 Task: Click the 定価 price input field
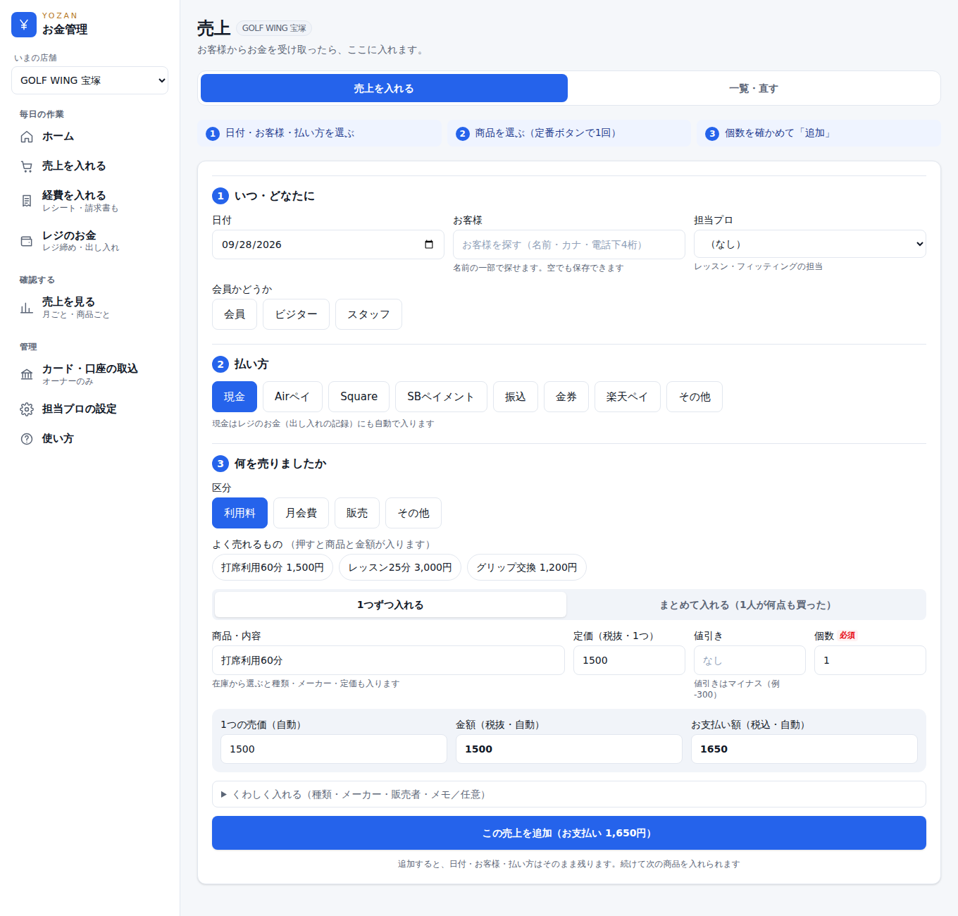(x=629, y=660)
